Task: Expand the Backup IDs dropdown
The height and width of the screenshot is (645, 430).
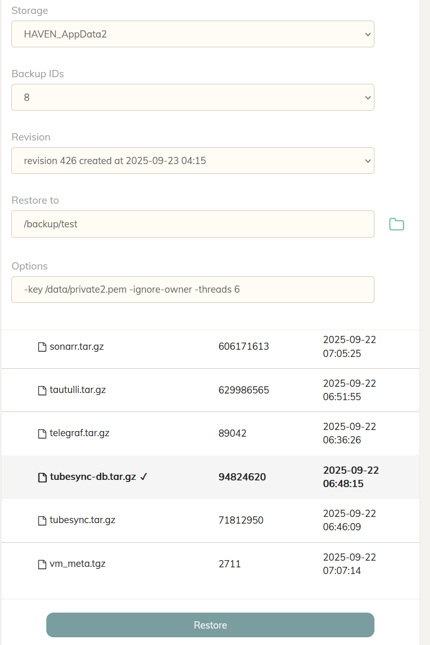Action: [x=192, y=97]
